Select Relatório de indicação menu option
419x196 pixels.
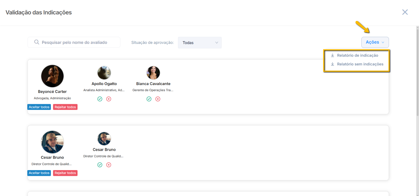click(x=357, y=55)
